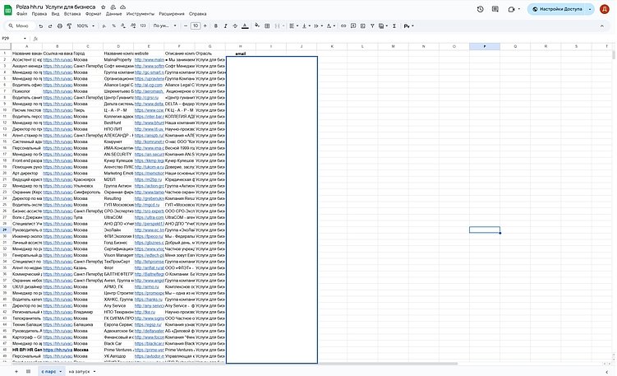Start a Meet video call

coord(512,9)
